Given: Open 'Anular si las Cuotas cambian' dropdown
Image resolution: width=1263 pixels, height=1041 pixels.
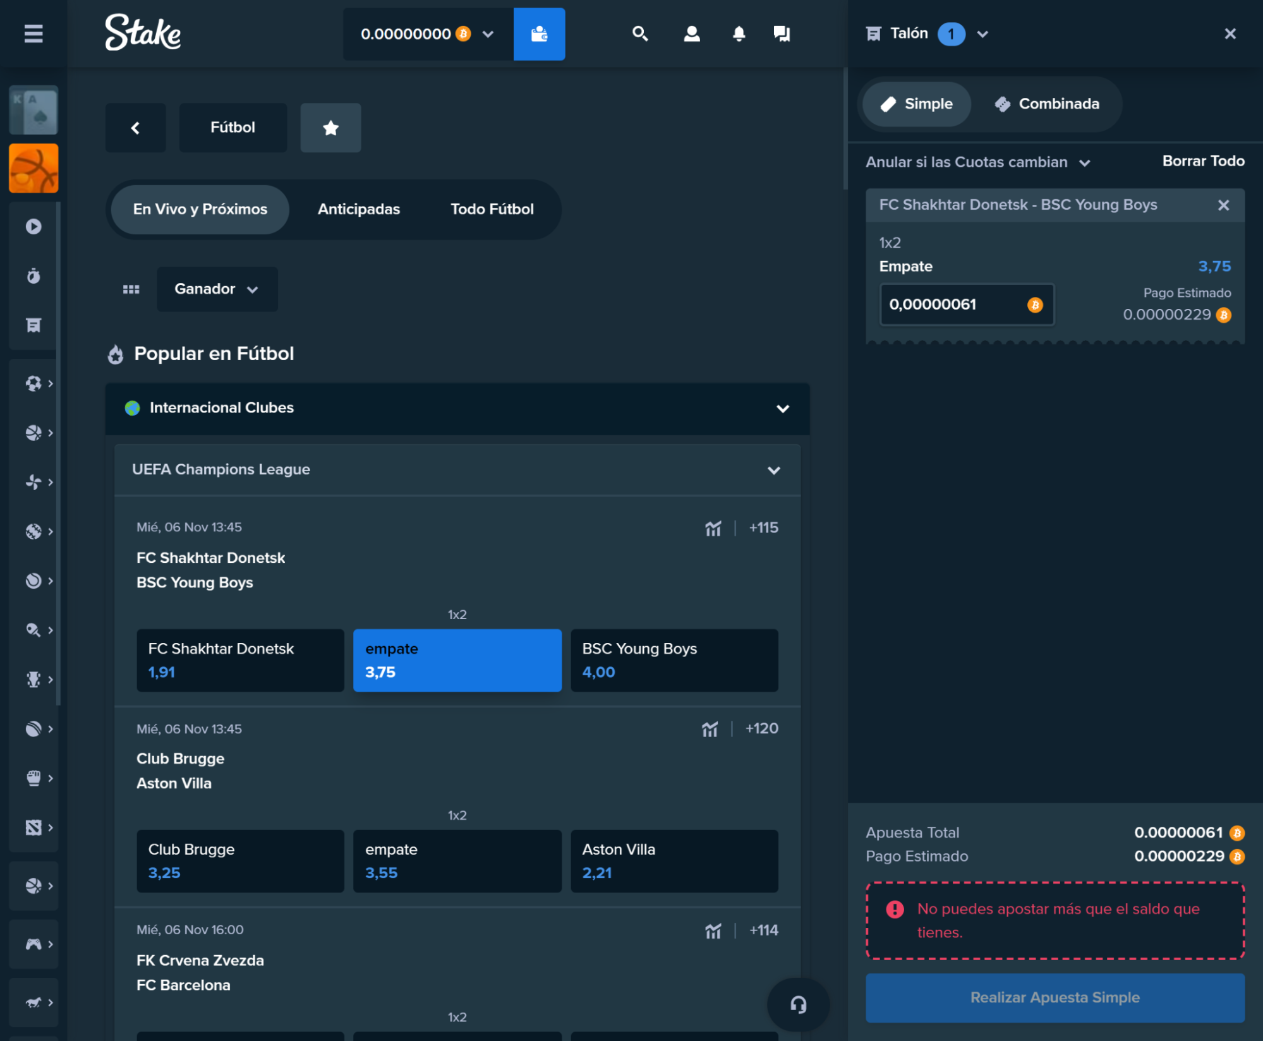Looking at the screenshot, I should [977, 162].
